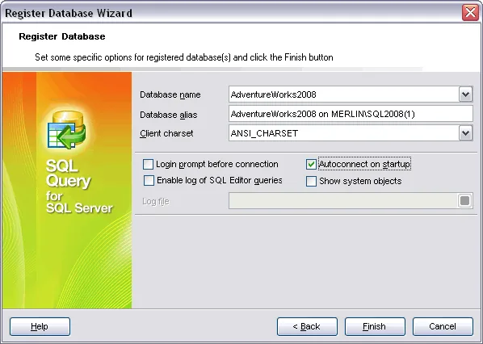Screen dimensions: 483x344
Task: Click the 'Set some specific options' instruction text
Action: pos(184,57)
